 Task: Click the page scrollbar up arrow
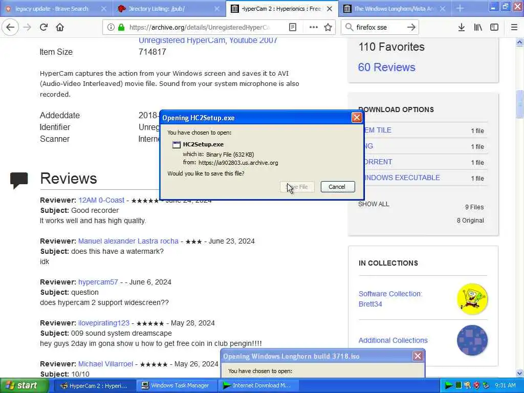519,42
